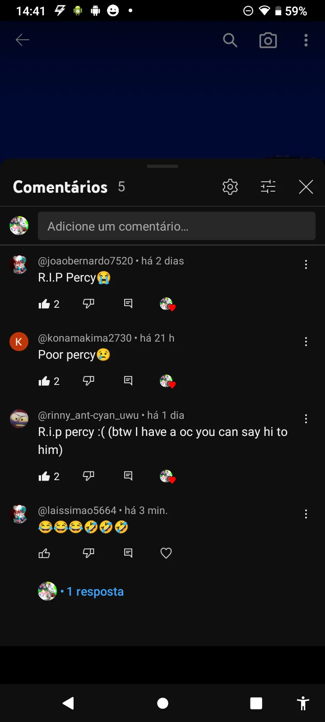
Task: Open the comments settings gear
Action: click(230, 187)
